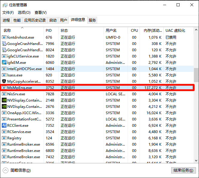Screen dimensions: 199x178
Task: Click the RuntimeBroker.exe icon with PID 6596
Action: pos(4,144)
